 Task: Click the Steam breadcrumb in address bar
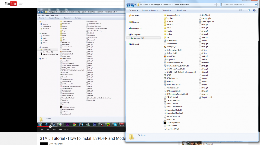(x=145, y=5)
